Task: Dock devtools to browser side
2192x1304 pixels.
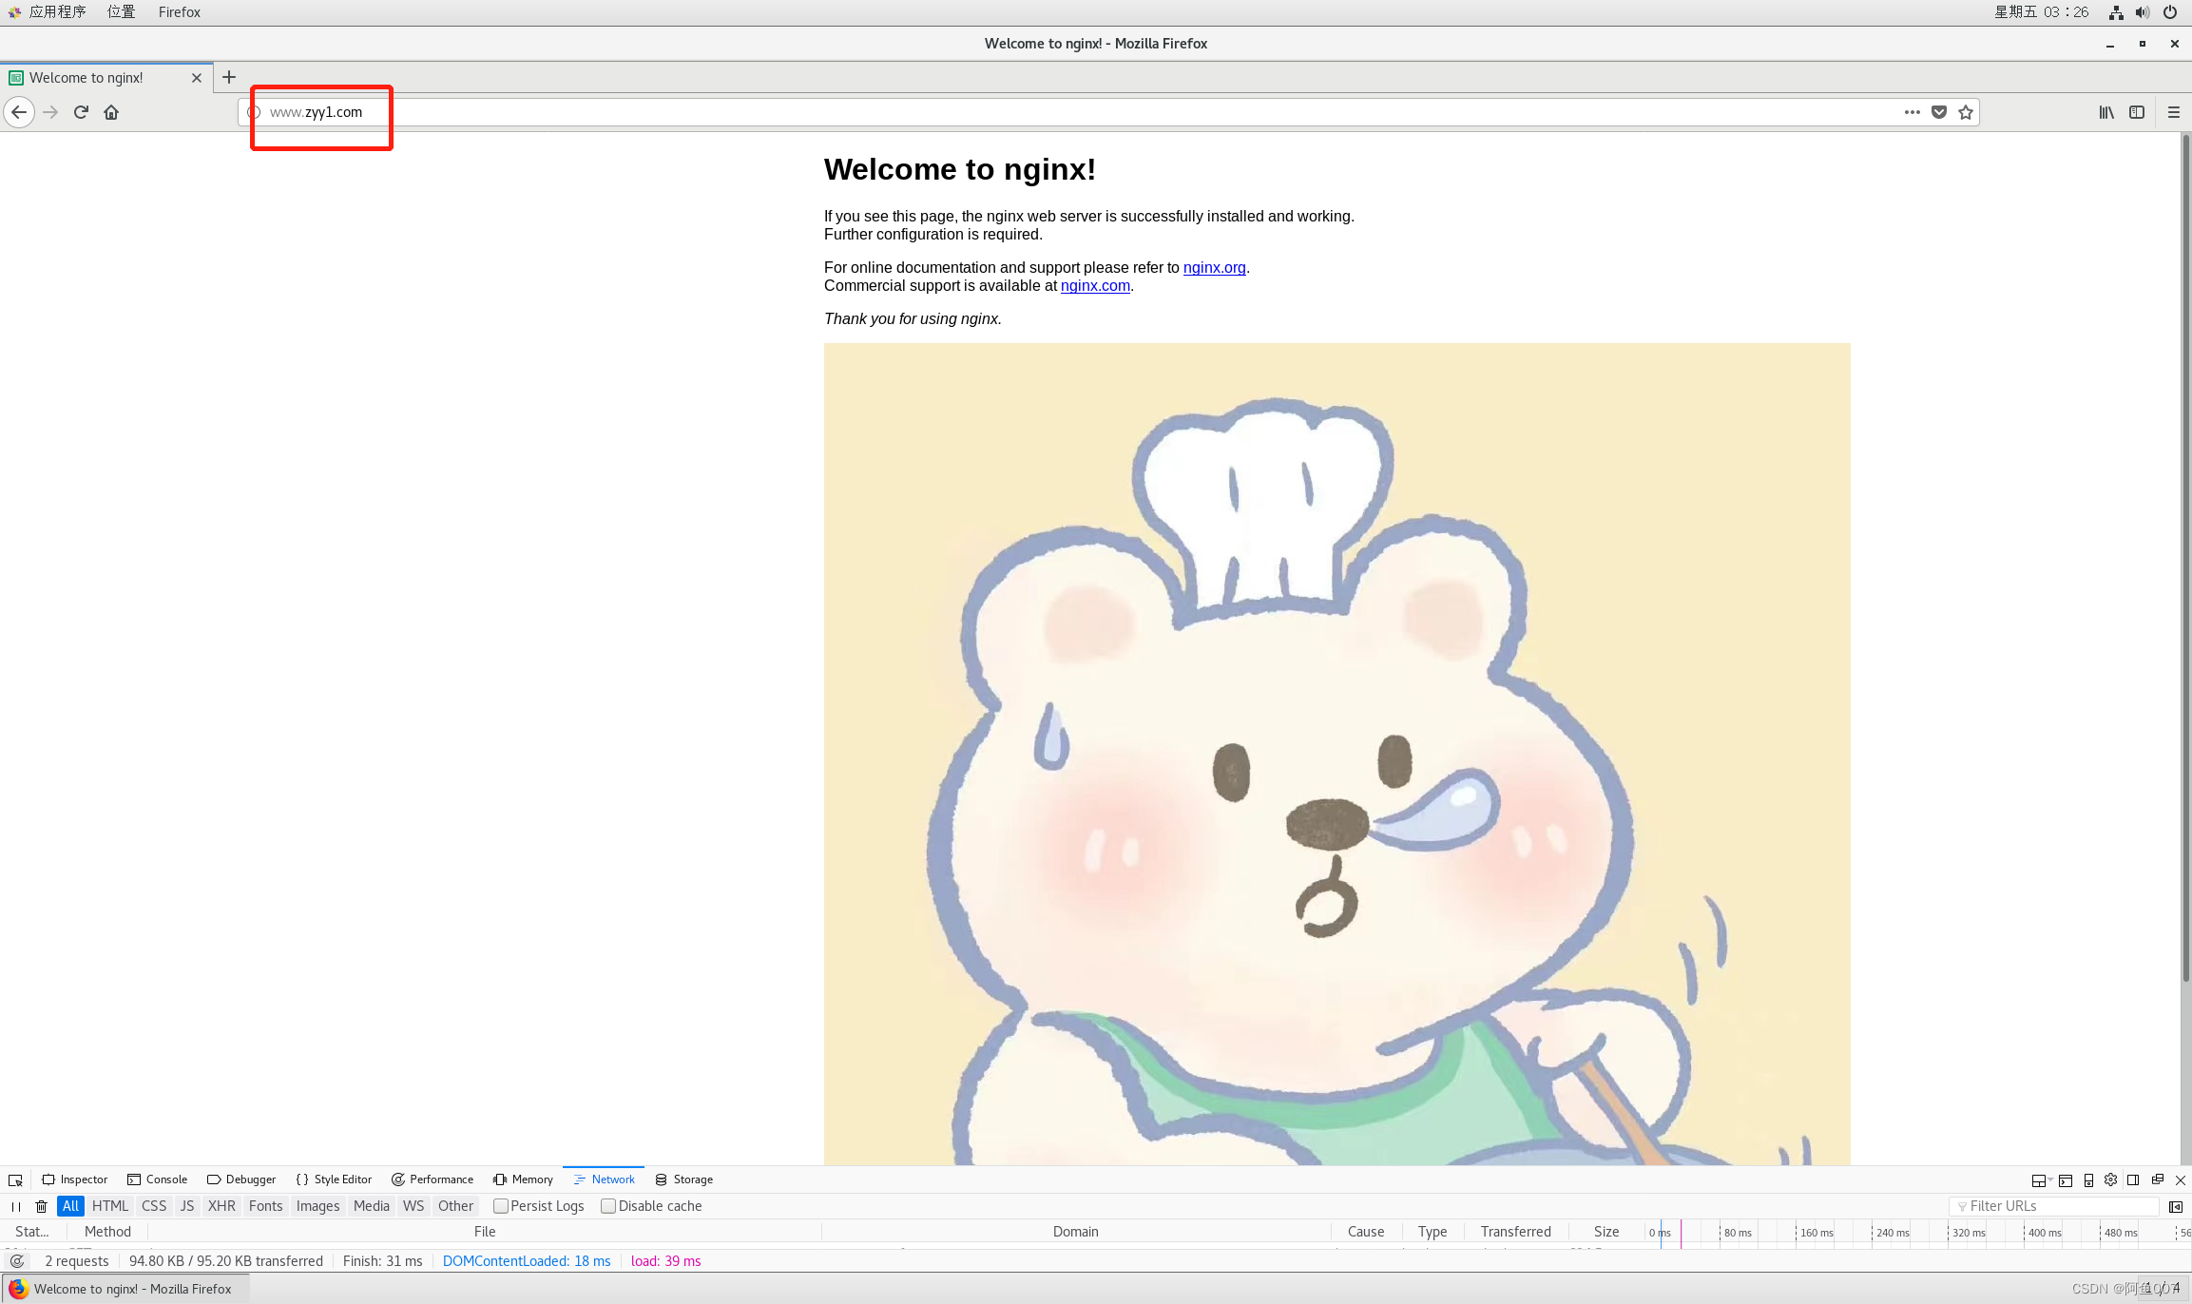Action: pos(2134,1179)
